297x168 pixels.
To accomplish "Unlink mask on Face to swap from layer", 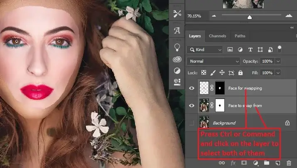I will [x=212, y=105].
